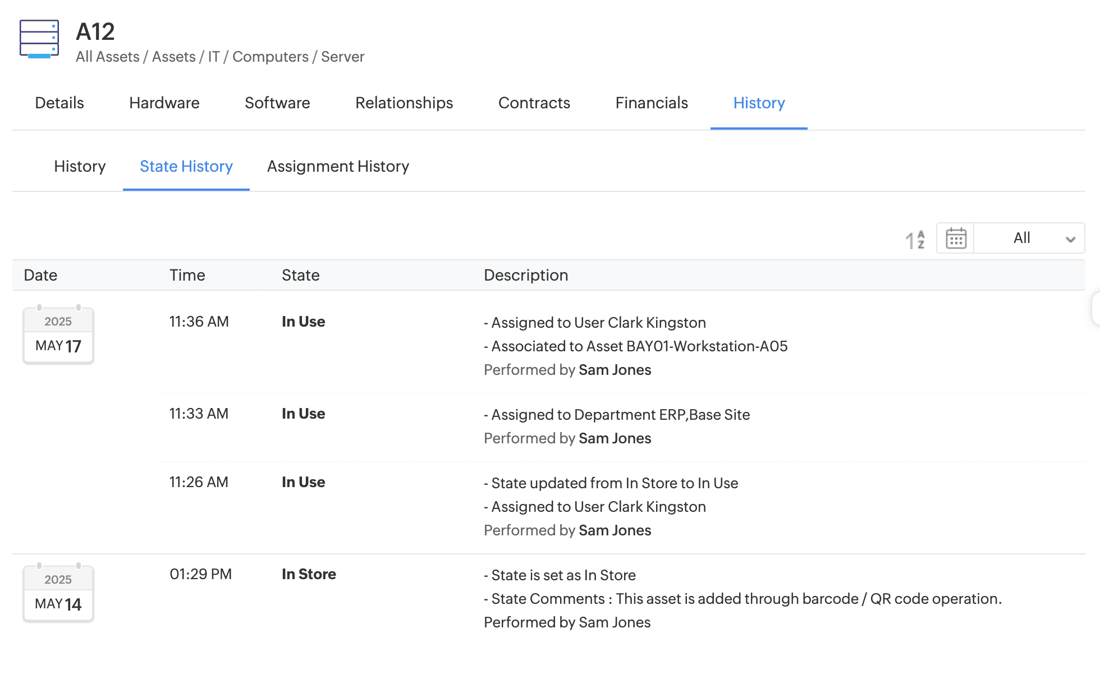This screenshot has width=1100, height=697.
Task: Click the May 14 calendar date badge
Action: tap(58, 594)
